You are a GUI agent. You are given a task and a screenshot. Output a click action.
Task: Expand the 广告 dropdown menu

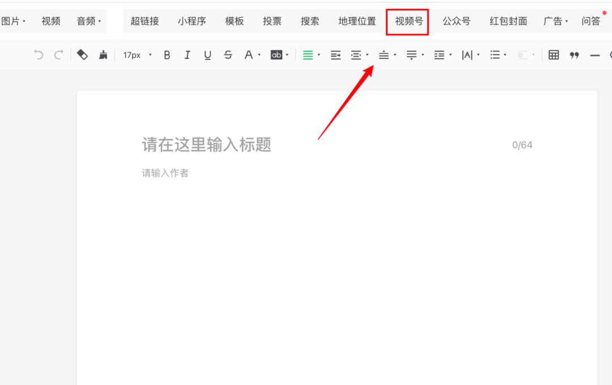pos(555,22)
